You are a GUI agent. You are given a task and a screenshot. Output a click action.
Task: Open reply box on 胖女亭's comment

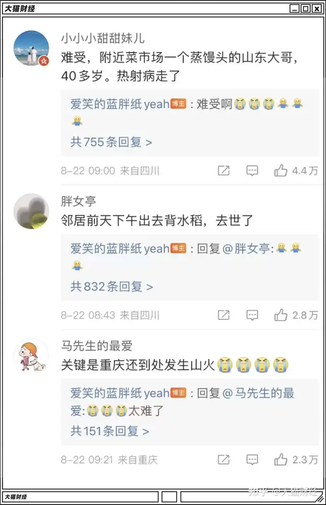[x=252, y=315]
